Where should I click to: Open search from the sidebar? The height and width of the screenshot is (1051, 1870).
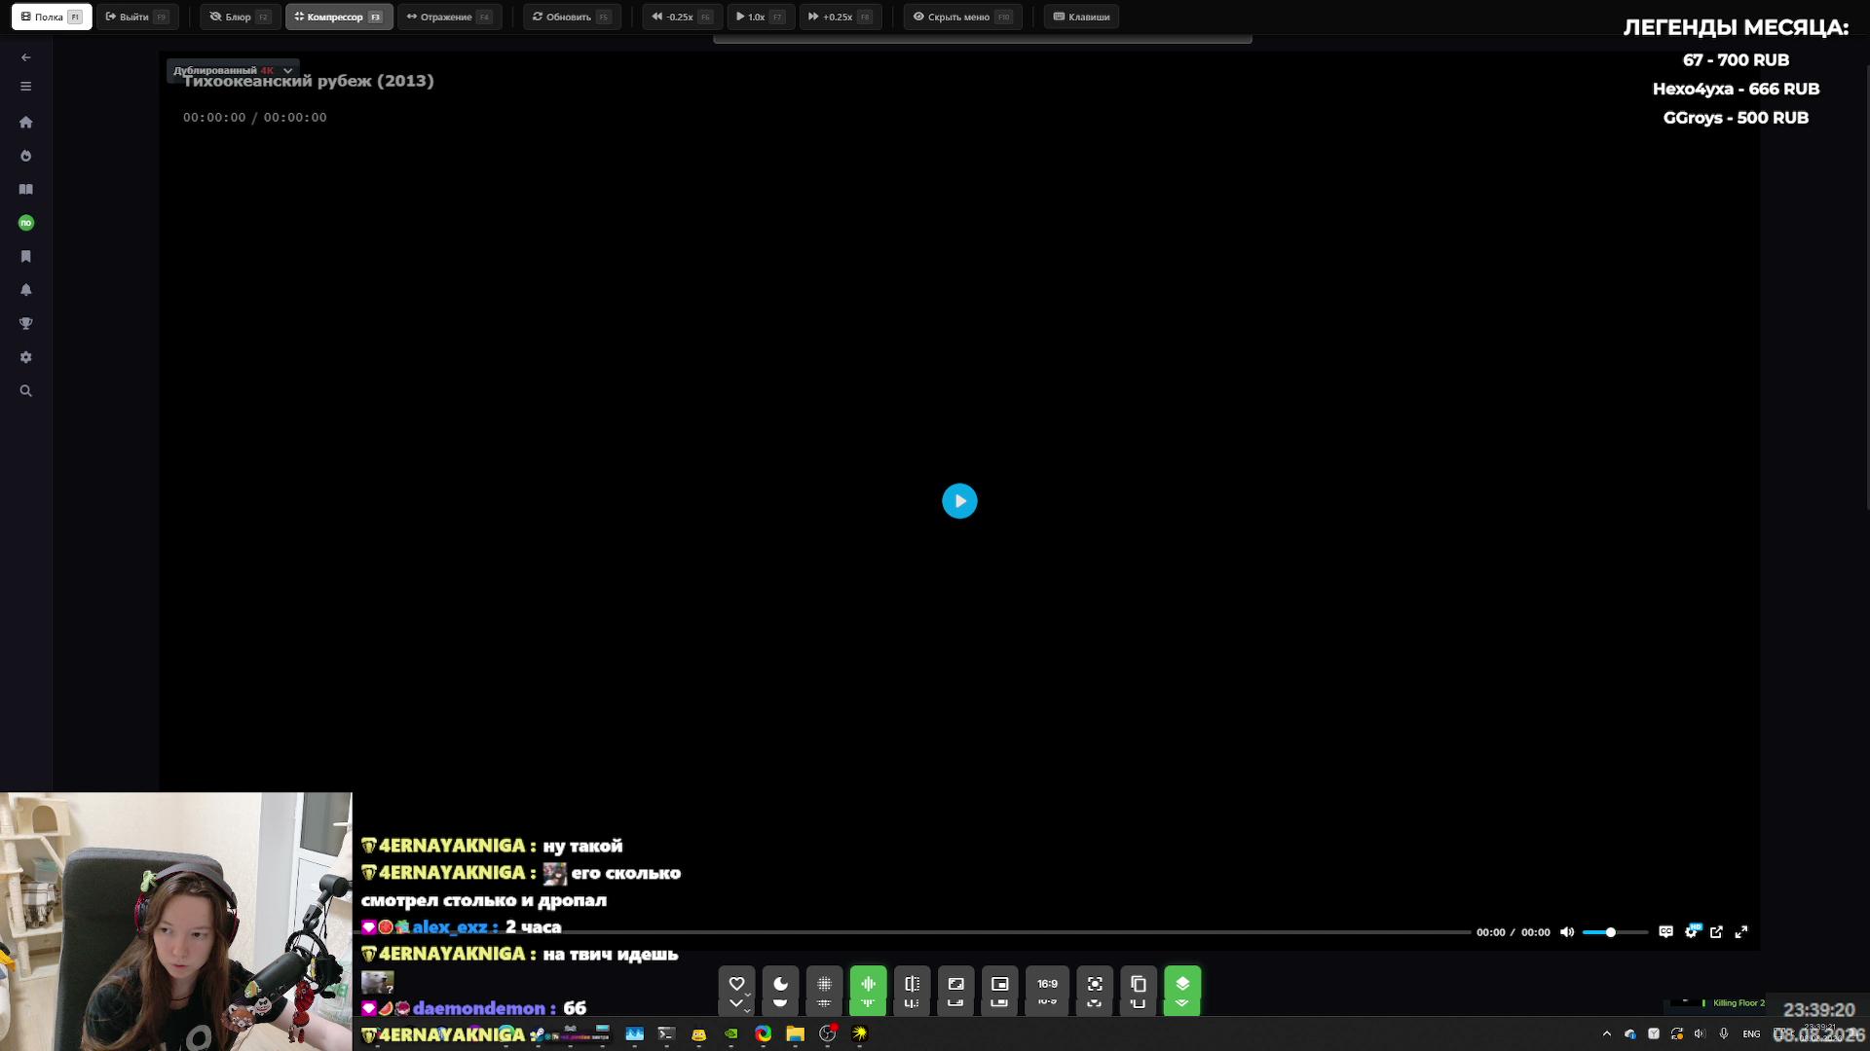26,391
